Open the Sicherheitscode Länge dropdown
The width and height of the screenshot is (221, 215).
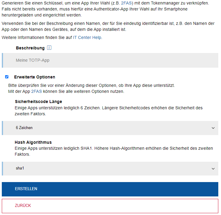pos(110,128)
